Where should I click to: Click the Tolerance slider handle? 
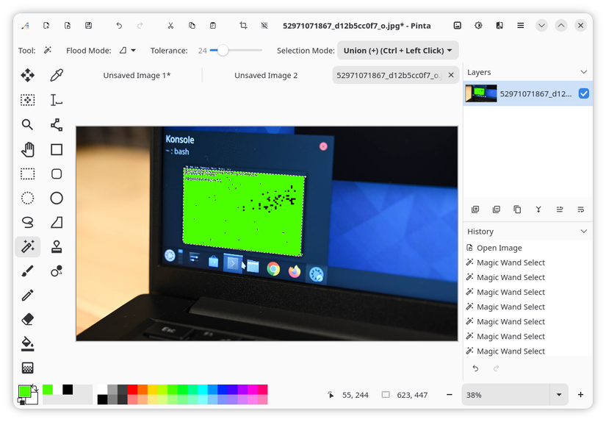[x=223, y=50]
